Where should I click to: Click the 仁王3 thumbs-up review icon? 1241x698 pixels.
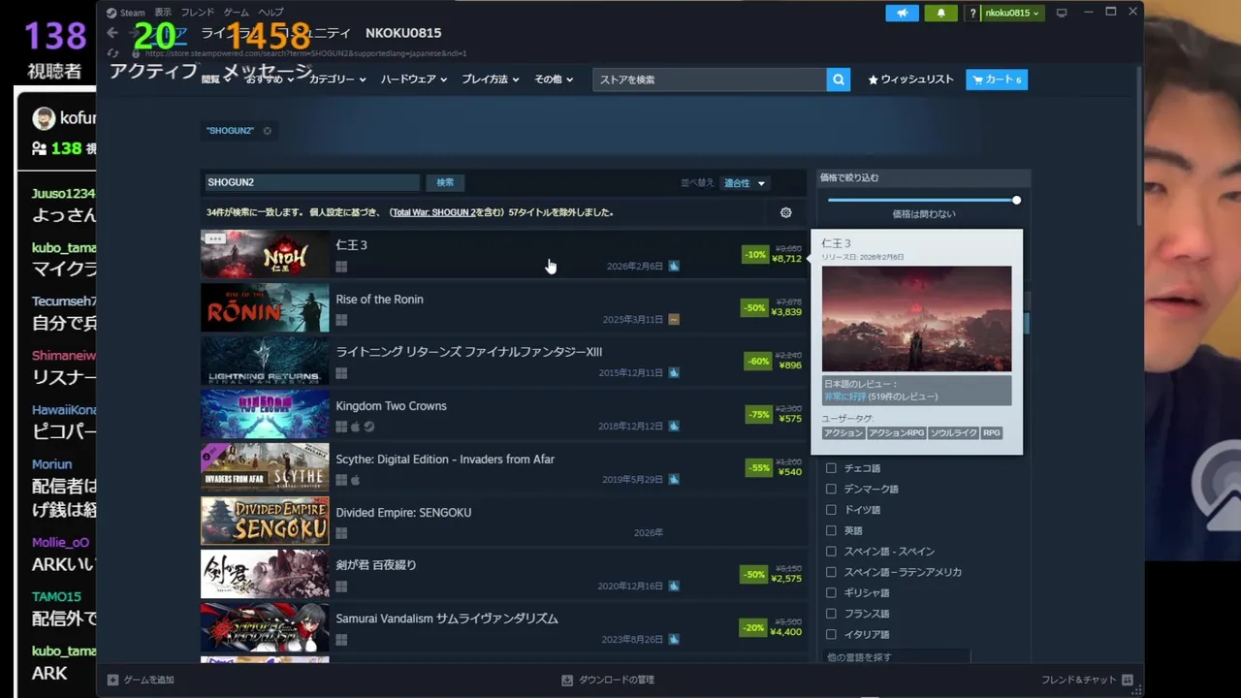click(x=674, y=266)
